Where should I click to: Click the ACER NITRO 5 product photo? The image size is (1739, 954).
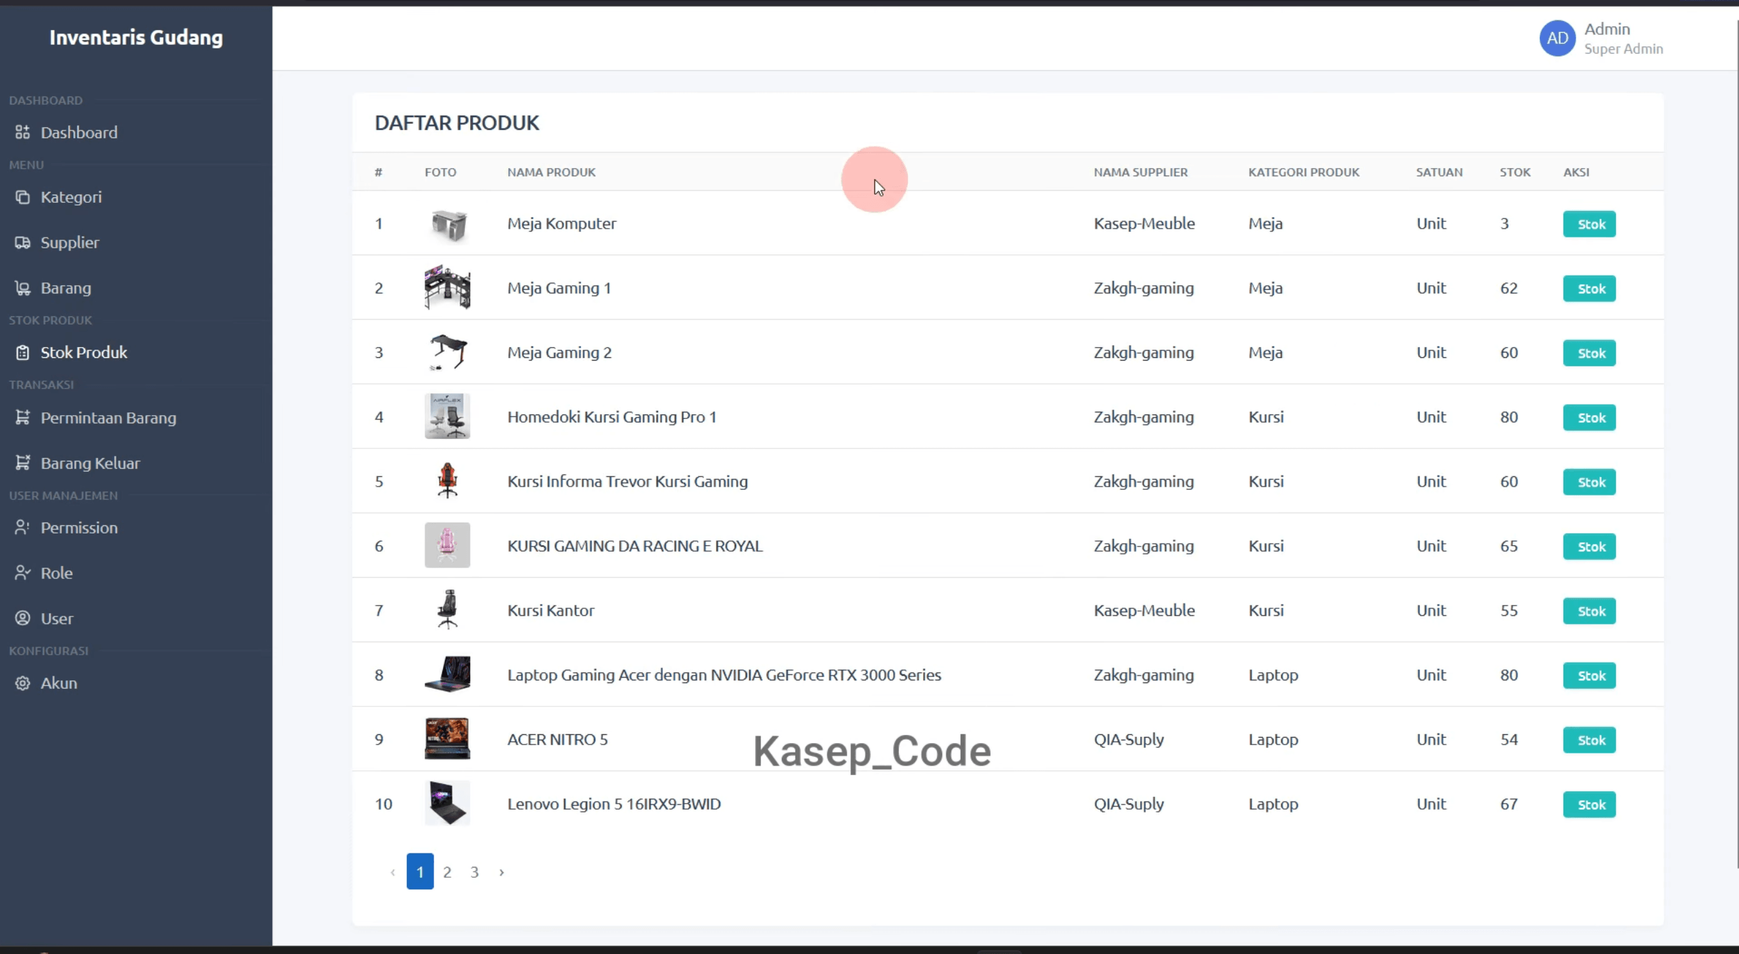pyautogui.click(x=447, y=738)
